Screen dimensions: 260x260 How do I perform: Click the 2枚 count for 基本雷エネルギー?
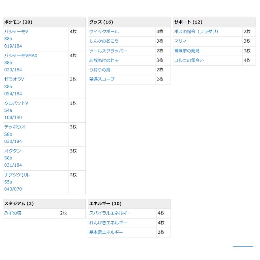[x=161, y=232]
